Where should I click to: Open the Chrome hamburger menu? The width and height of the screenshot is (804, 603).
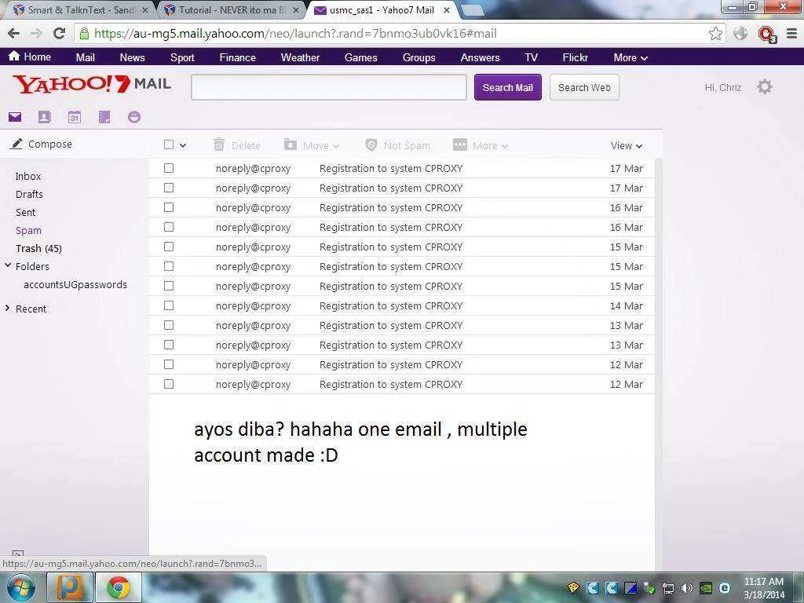791,34
